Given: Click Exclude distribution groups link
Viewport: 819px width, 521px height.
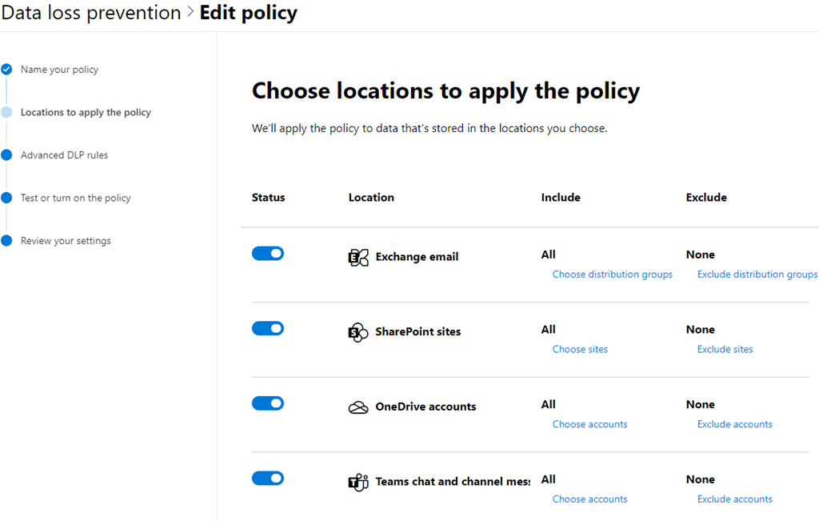Looking at the screenshot, I should [x=757, y=275].
